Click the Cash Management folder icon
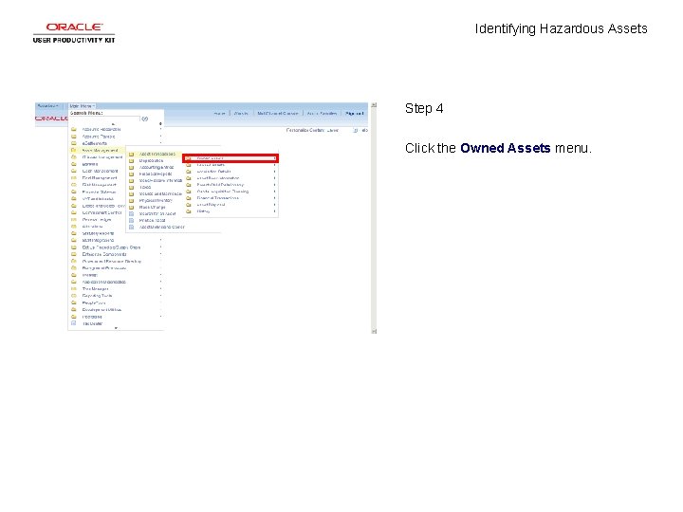Screen dimensions: 683x512 74,171
